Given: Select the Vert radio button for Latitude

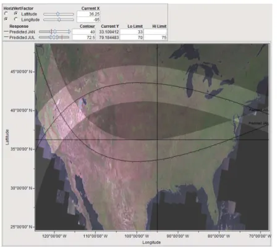Looking at the screenshot, I should [15, 14].
